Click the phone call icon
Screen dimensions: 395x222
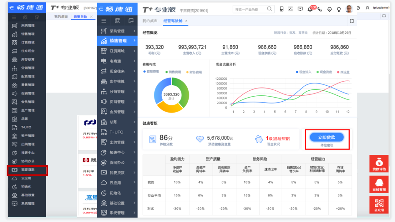point(320,9)
